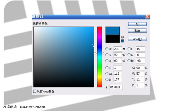Select the B blue radio button
This screenshot has width=179, height=111.
107,80
